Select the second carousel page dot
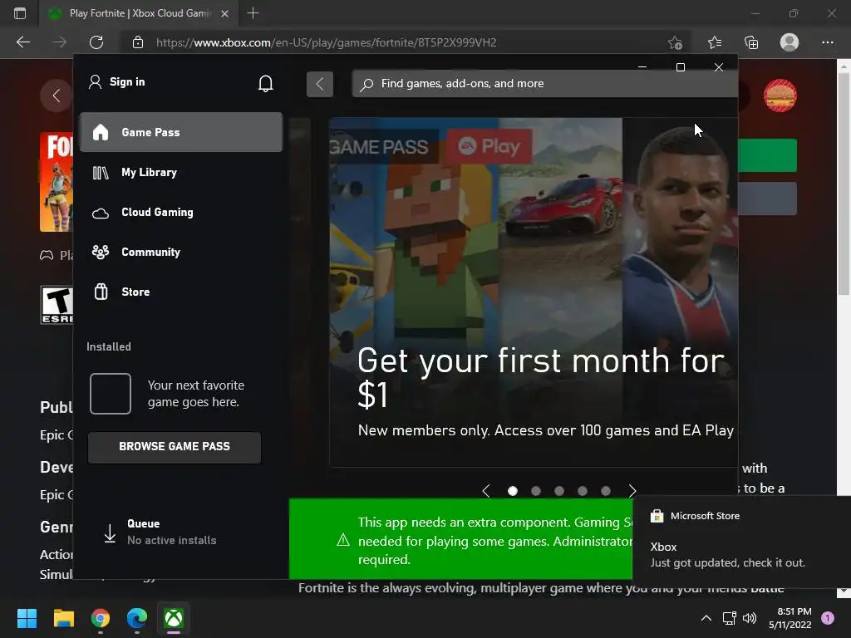Viewport: 851px width, 638px height. pos(536,491)
